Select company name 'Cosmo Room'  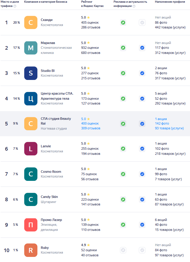point(51,172)
